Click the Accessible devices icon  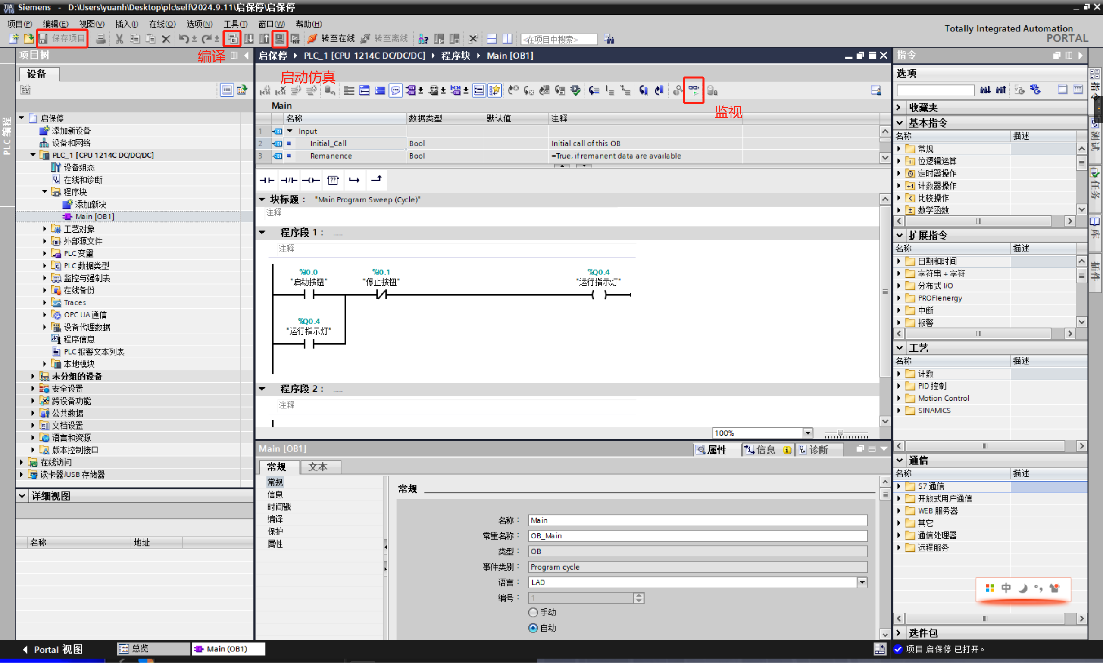pos(423,39)
